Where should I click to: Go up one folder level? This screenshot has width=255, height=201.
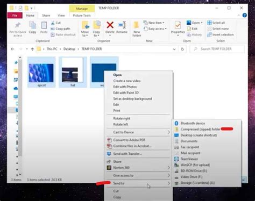pyautogui.click(x=32, y=49)
